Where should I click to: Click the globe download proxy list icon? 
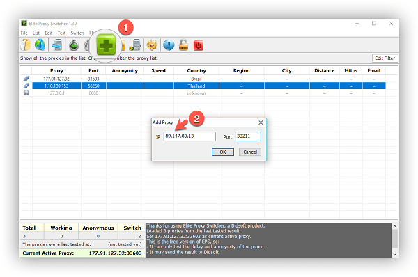click(x=40, y=45)
